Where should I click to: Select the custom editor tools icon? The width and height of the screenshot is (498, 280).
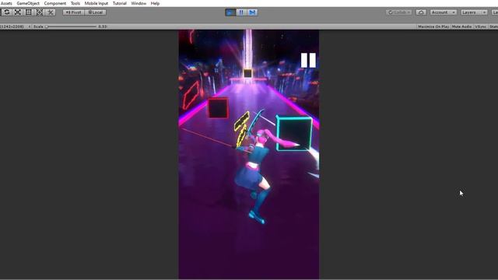[x=50, y=12]
